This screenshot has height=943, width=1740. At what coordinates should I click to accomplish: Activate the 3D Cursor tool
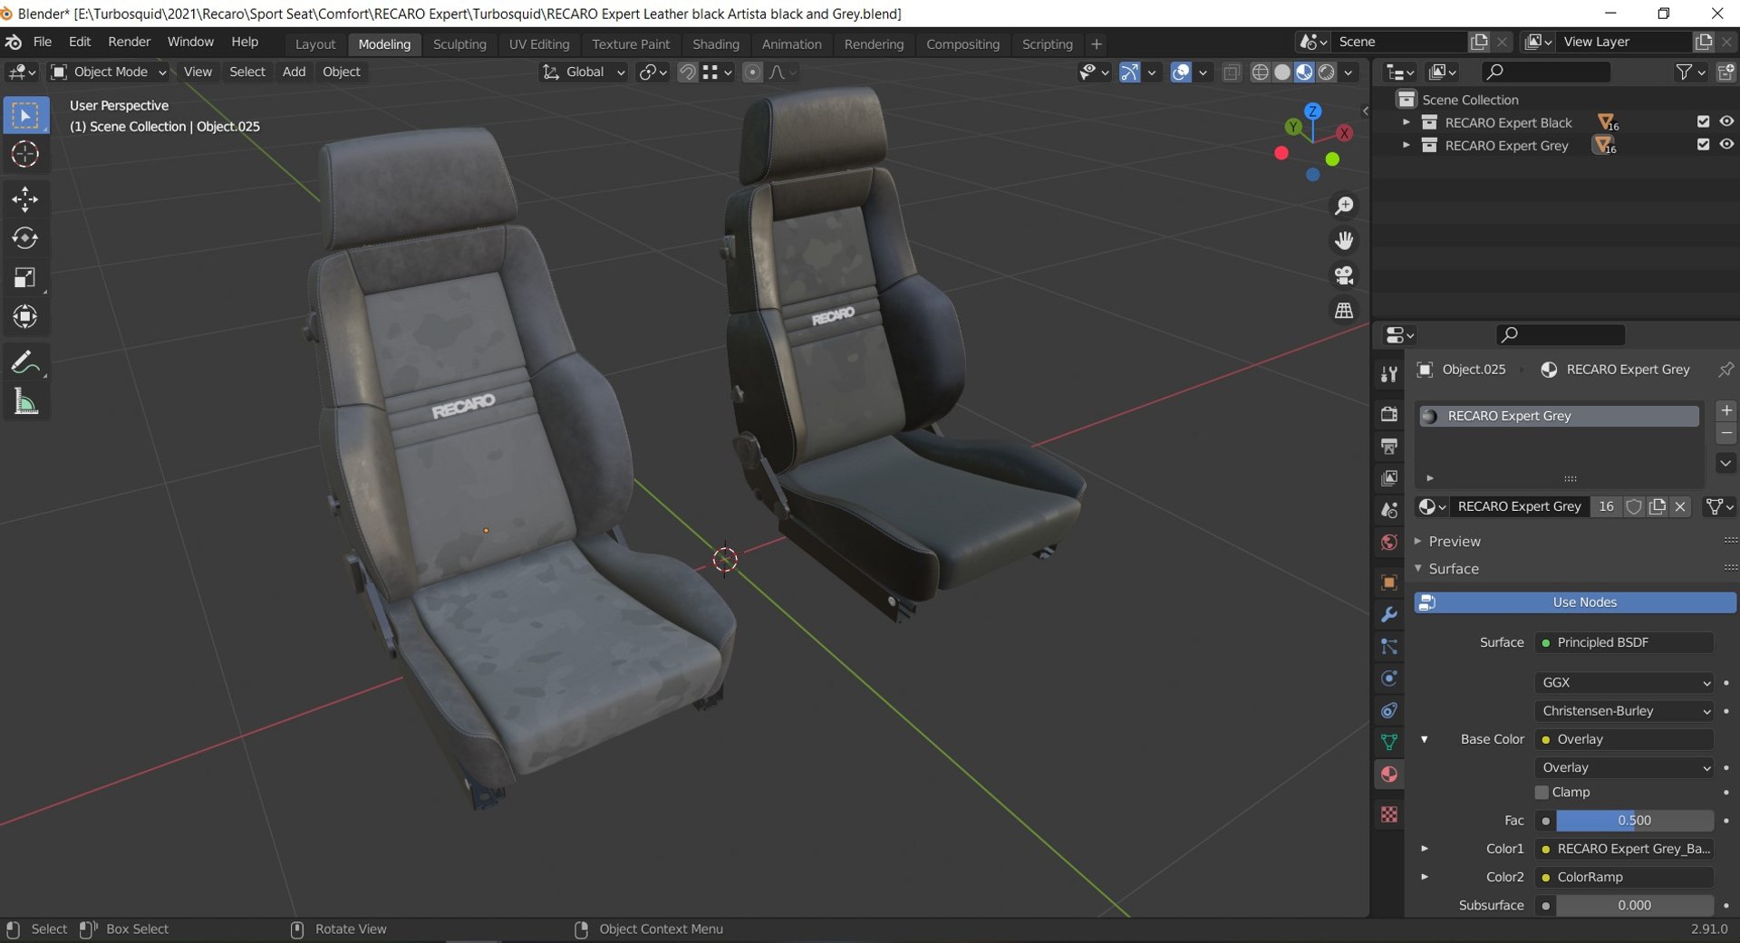click(x=25, y=154)
